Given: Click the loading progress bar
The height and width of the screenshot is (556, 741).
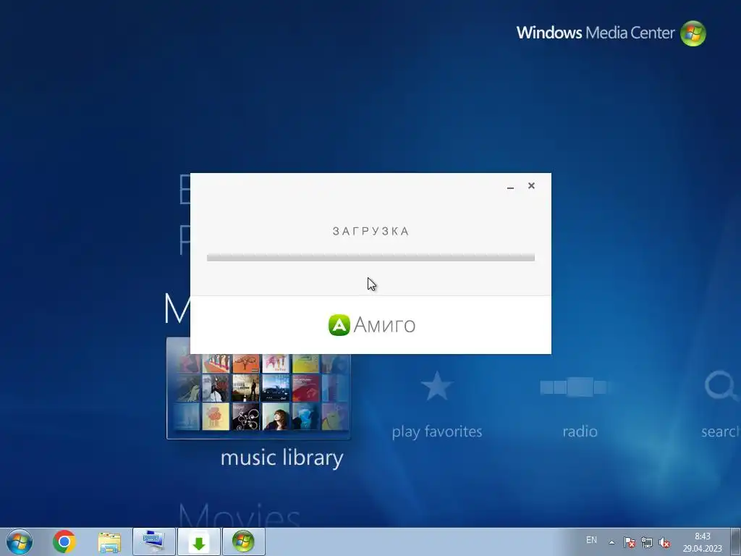Looking at the screenshot, I should coord(371,258).
